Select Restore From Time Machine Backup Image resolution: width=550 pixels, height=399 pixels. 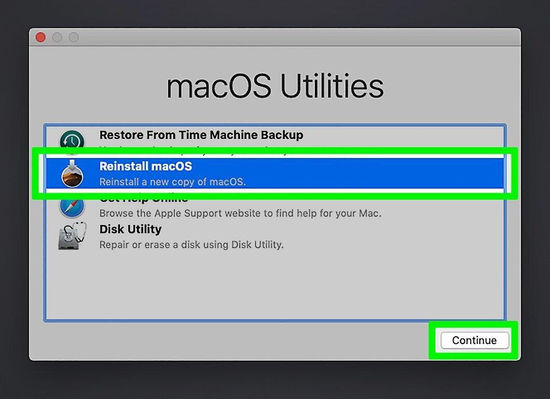pos(201,135)
